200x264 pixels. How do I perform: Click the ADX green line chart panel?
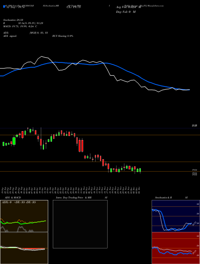click(x=24, y=216)
